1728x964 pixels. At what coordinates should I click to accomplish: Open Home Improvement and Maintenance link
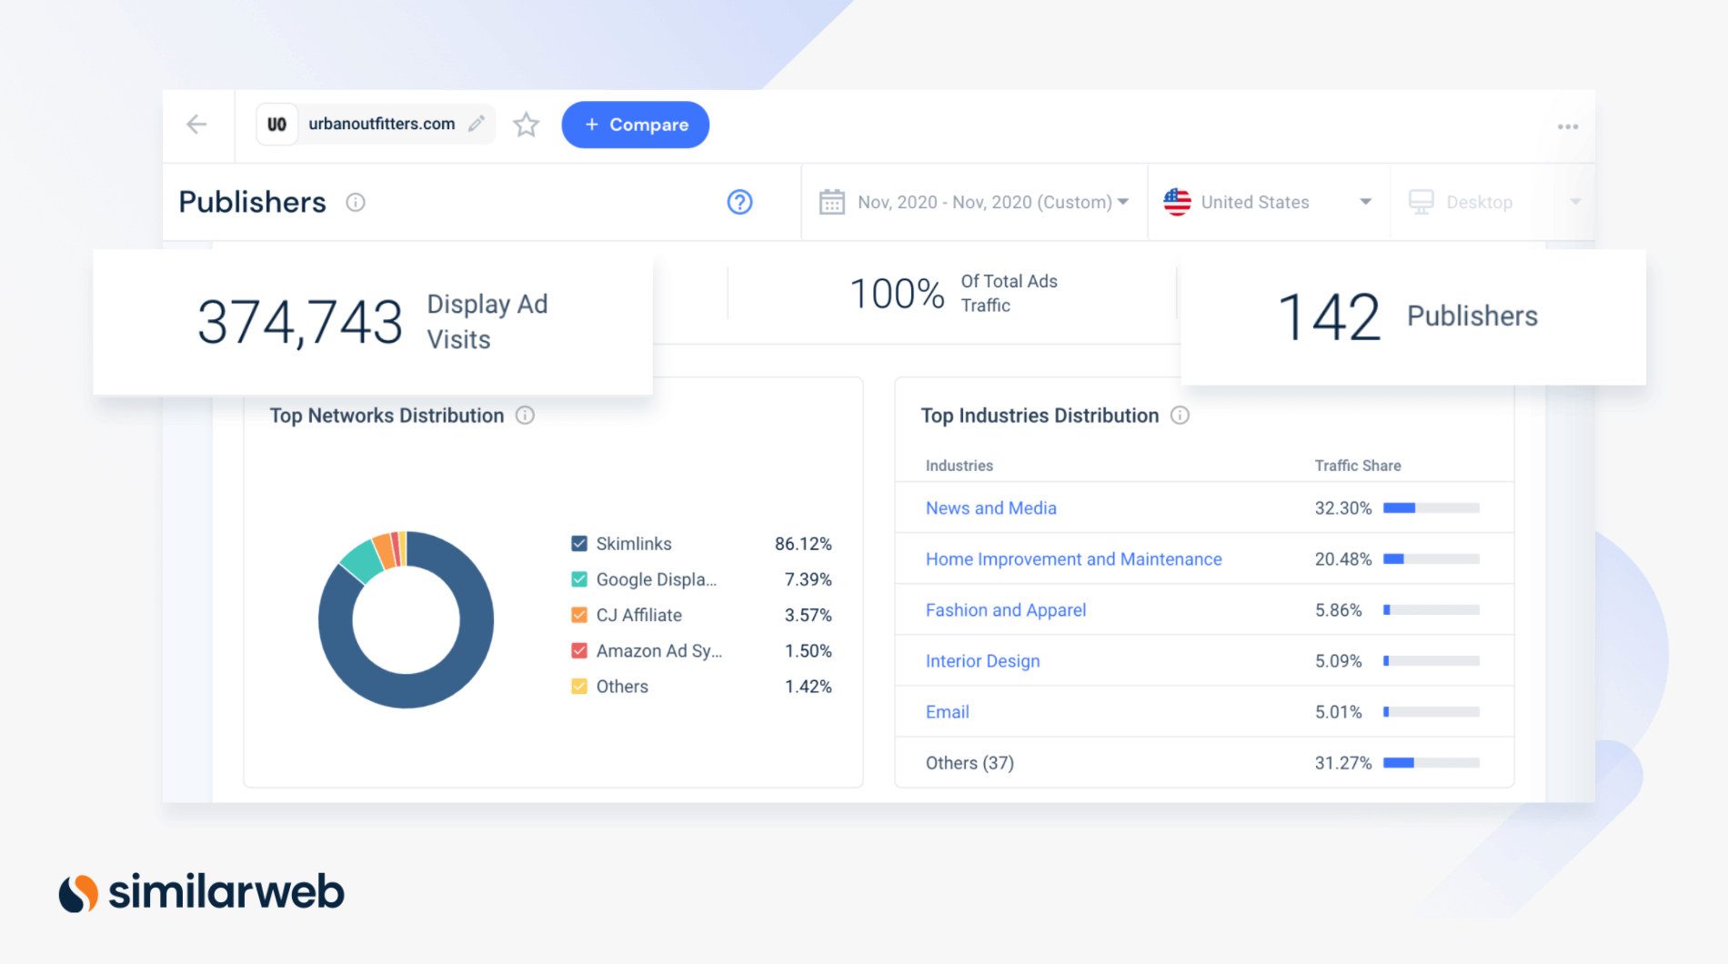pyautogui.click(x=1073, y=559)
